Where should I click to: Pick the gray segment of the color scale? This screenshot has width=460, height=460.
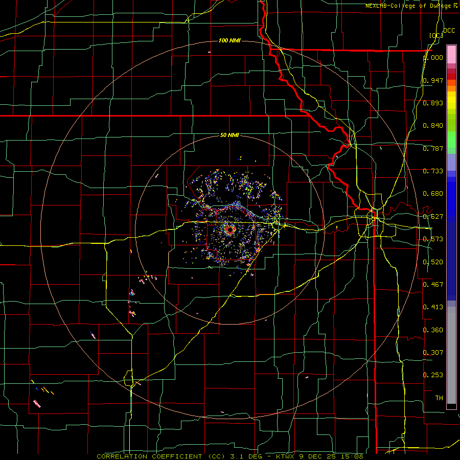click(451, 355)
